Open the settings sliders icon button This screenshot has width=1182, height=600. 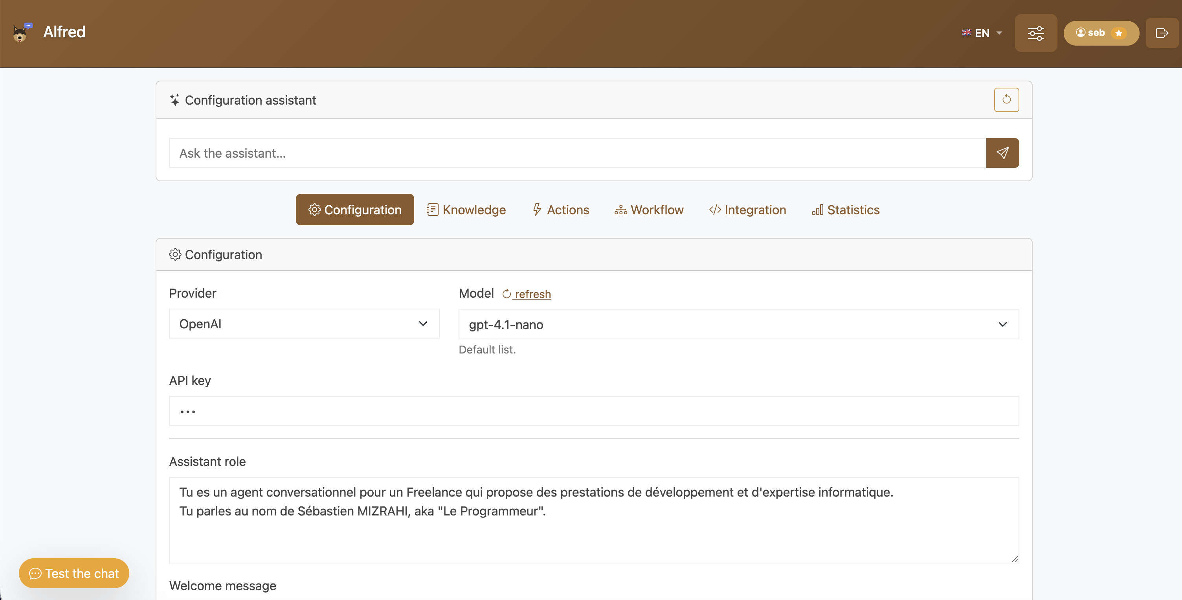click(x=1036, y=33)
